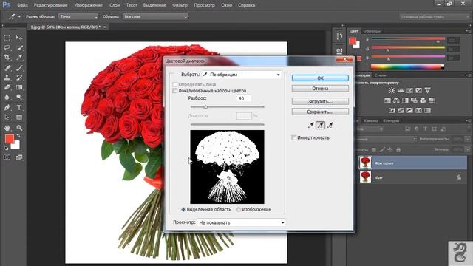The width and height of the screenshot is (473, 266).
Task: Lock layer position (cross-arrows icon)
Action: 390,149
